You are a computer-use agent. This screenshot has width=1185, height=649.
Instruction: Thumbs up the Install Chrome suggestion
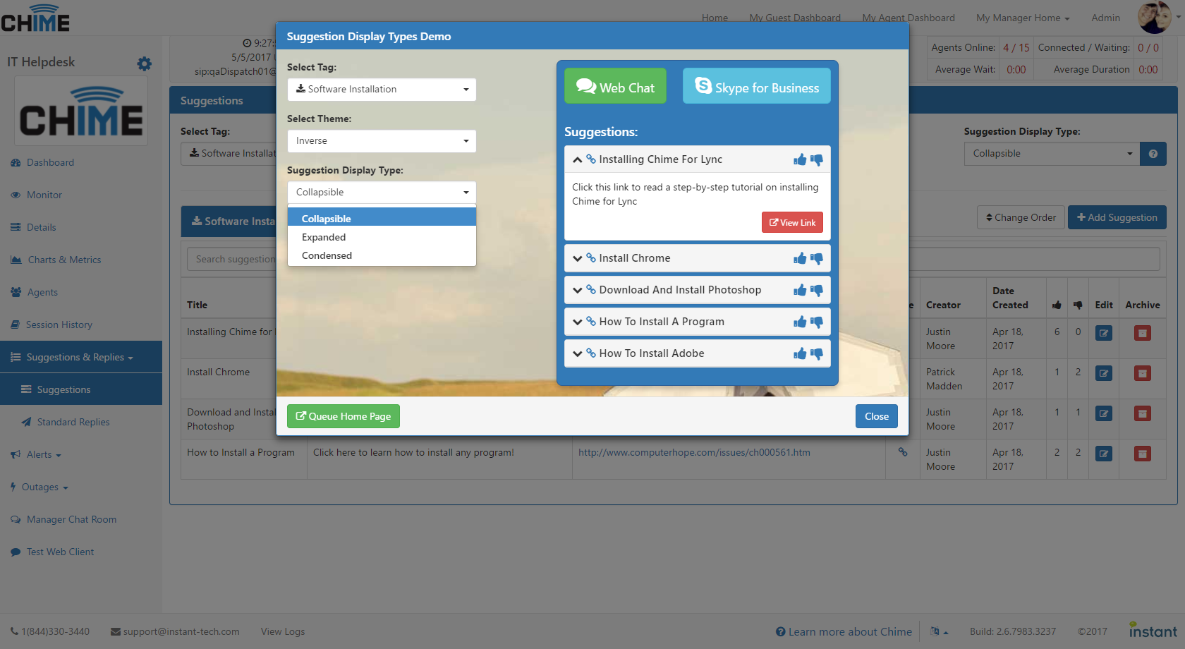coord(800,258)
